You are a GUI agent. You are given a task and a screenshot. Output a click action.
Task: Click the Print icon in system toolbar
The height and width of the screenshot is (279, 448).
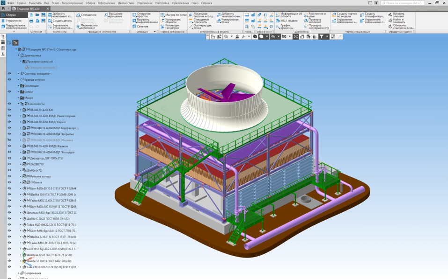[x=31, y=21]
